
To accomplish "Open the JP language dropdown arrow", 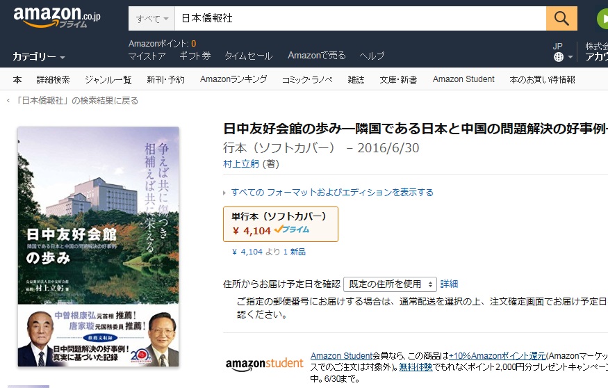I will tap(570, 57).
